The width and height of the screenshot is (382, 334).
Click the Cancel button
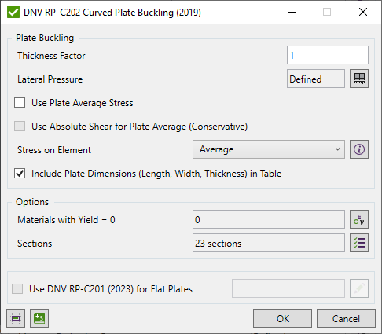click(x=346, y=318)
